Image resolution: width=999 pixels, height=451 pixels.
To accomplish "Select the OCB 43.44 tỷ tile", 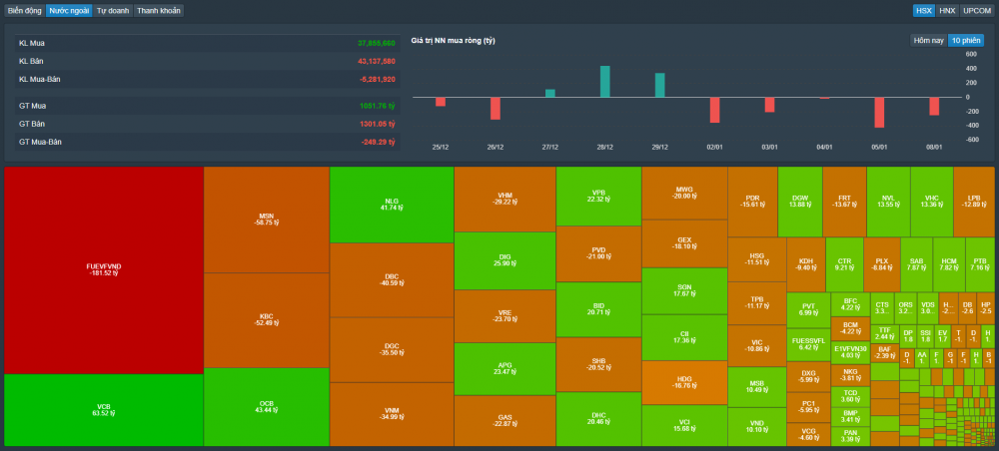I will 267,407.
